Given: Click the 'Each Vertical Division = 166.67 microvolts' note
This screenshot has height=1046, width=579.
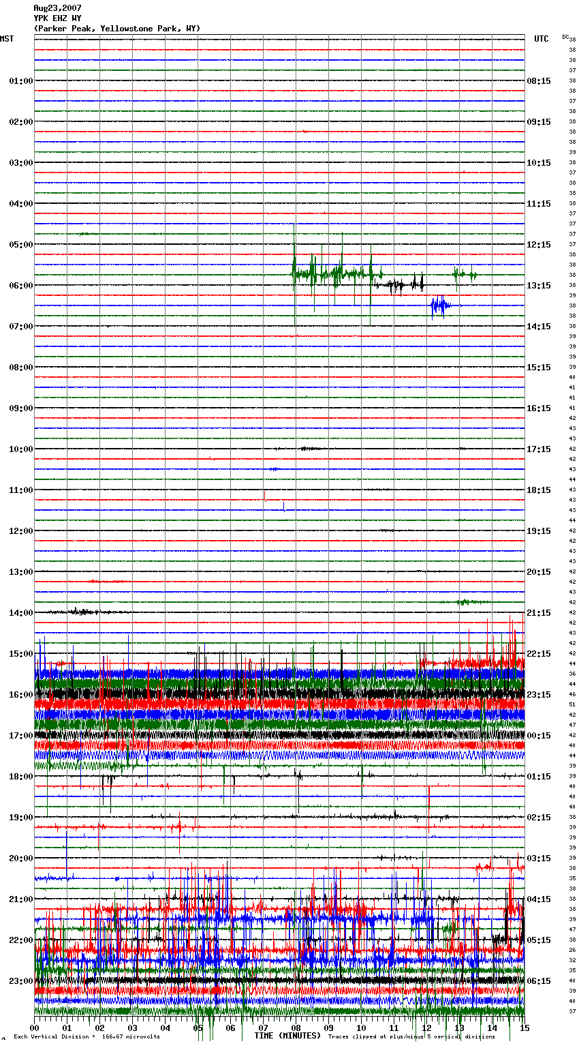Looking at the screenshot, I should (x=87, y=1036).
